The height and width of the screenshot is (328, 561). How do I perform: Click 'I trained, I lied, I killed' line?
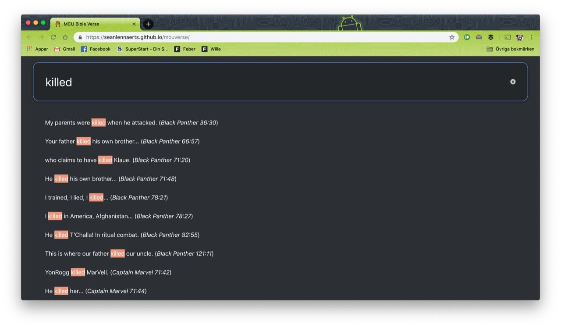click(107, 197)
